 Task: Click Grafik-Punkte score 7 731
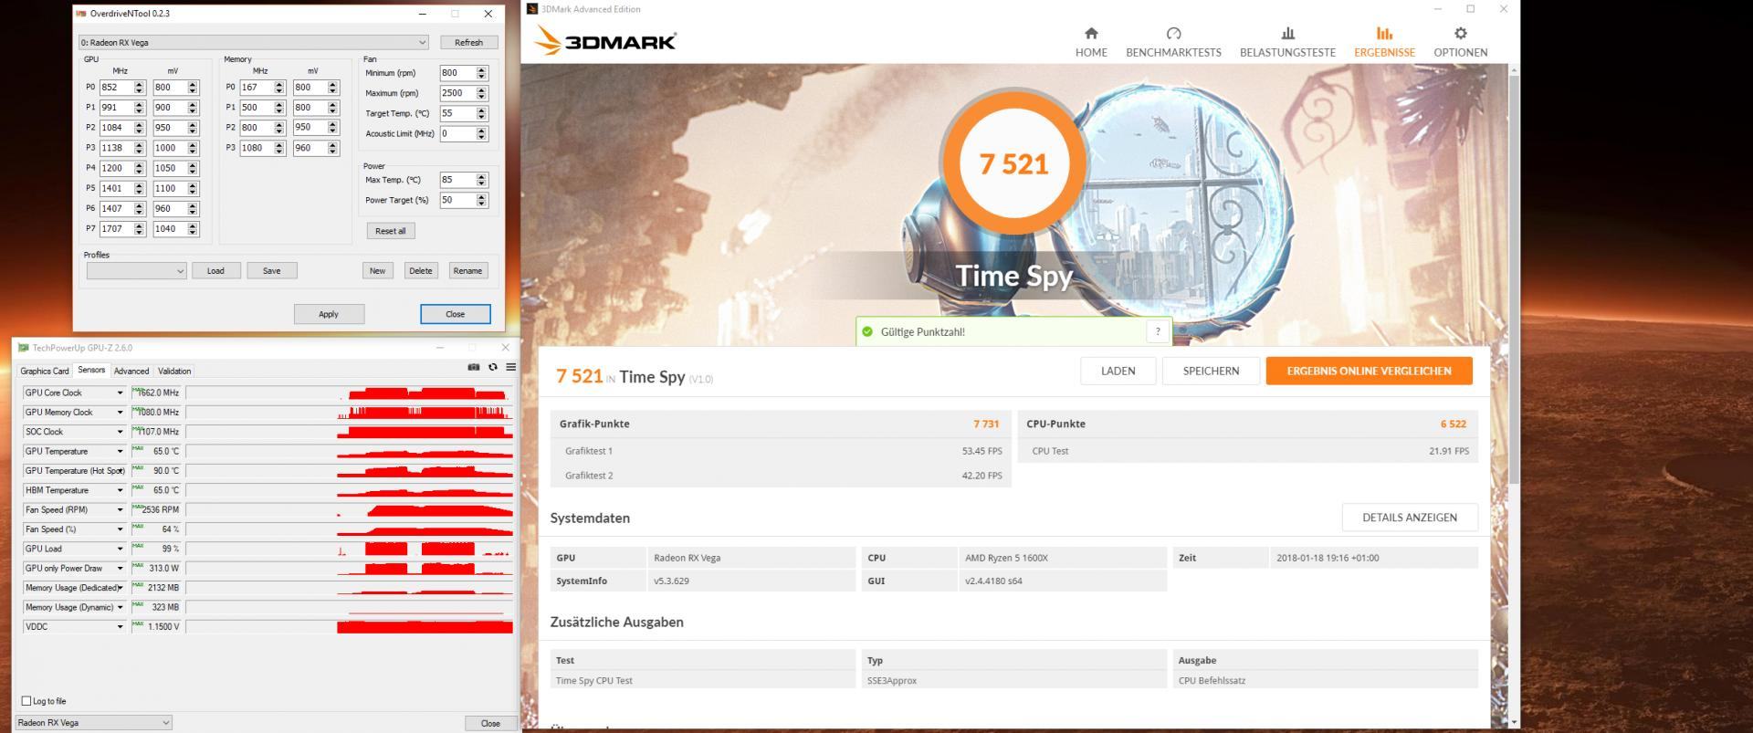point(985,424)
